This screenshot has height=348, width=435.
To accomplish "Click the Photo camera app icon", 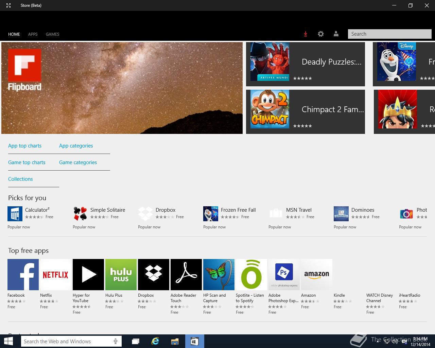I will pos(406,214).
